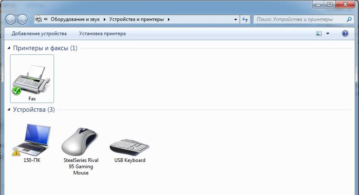The height and width of the screenshot is (195, 359).
Task: Go to Оборудование и звук breadcrumb
Action: pyautogui.click(x=75, y=19)
